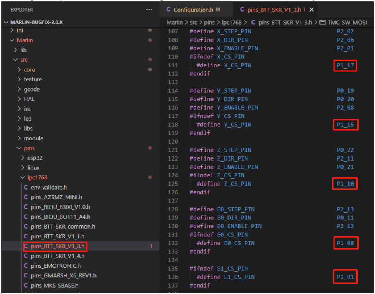Click the lpc1768 breadcrumb segment

coord(231,22)
